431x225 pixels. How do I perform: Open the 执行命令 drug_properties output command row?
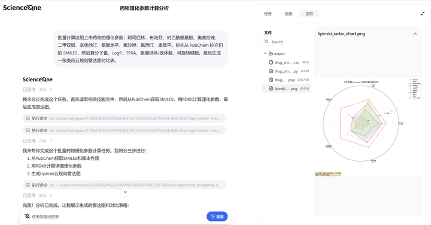[x=125, y=185]
